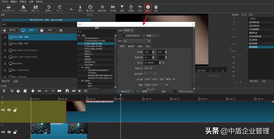Open the format (格式) mp4 dropdown

click(137, 41)
